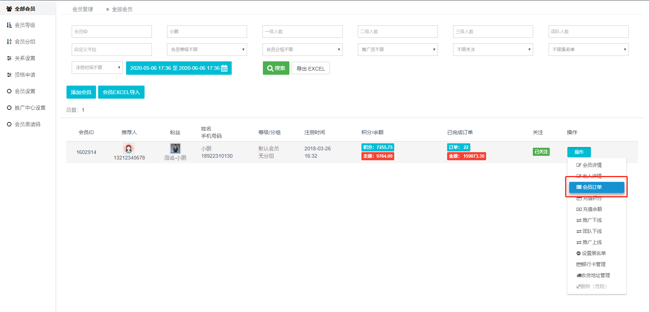Screen dimensions: 649x312
Task: Click the circle icon beside 推广中心设置
Action: tap(9, 108)
